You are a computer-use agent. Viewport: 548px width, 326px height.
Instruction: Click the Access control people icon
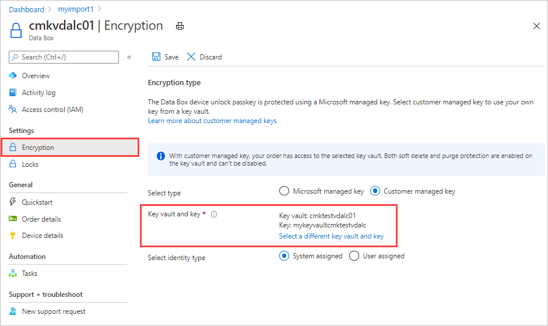point(13,110)
